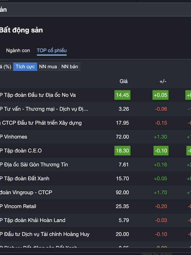This screenshot has width=191, height=255.
Task: Click the Bất động sản heading
Action: point(21,30)
